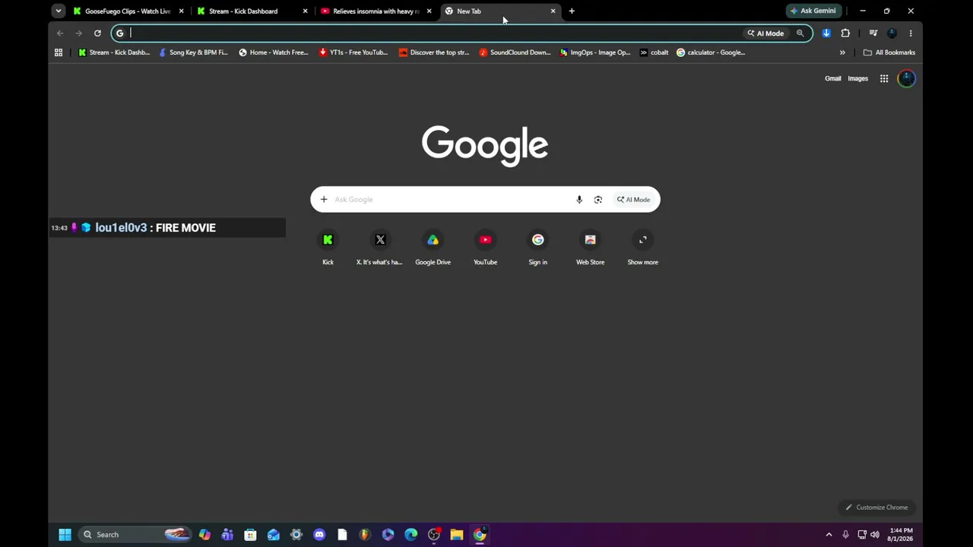Click the search icon in the address bar
This screenshot has height=547, width=973.
(x=800, y=33)
